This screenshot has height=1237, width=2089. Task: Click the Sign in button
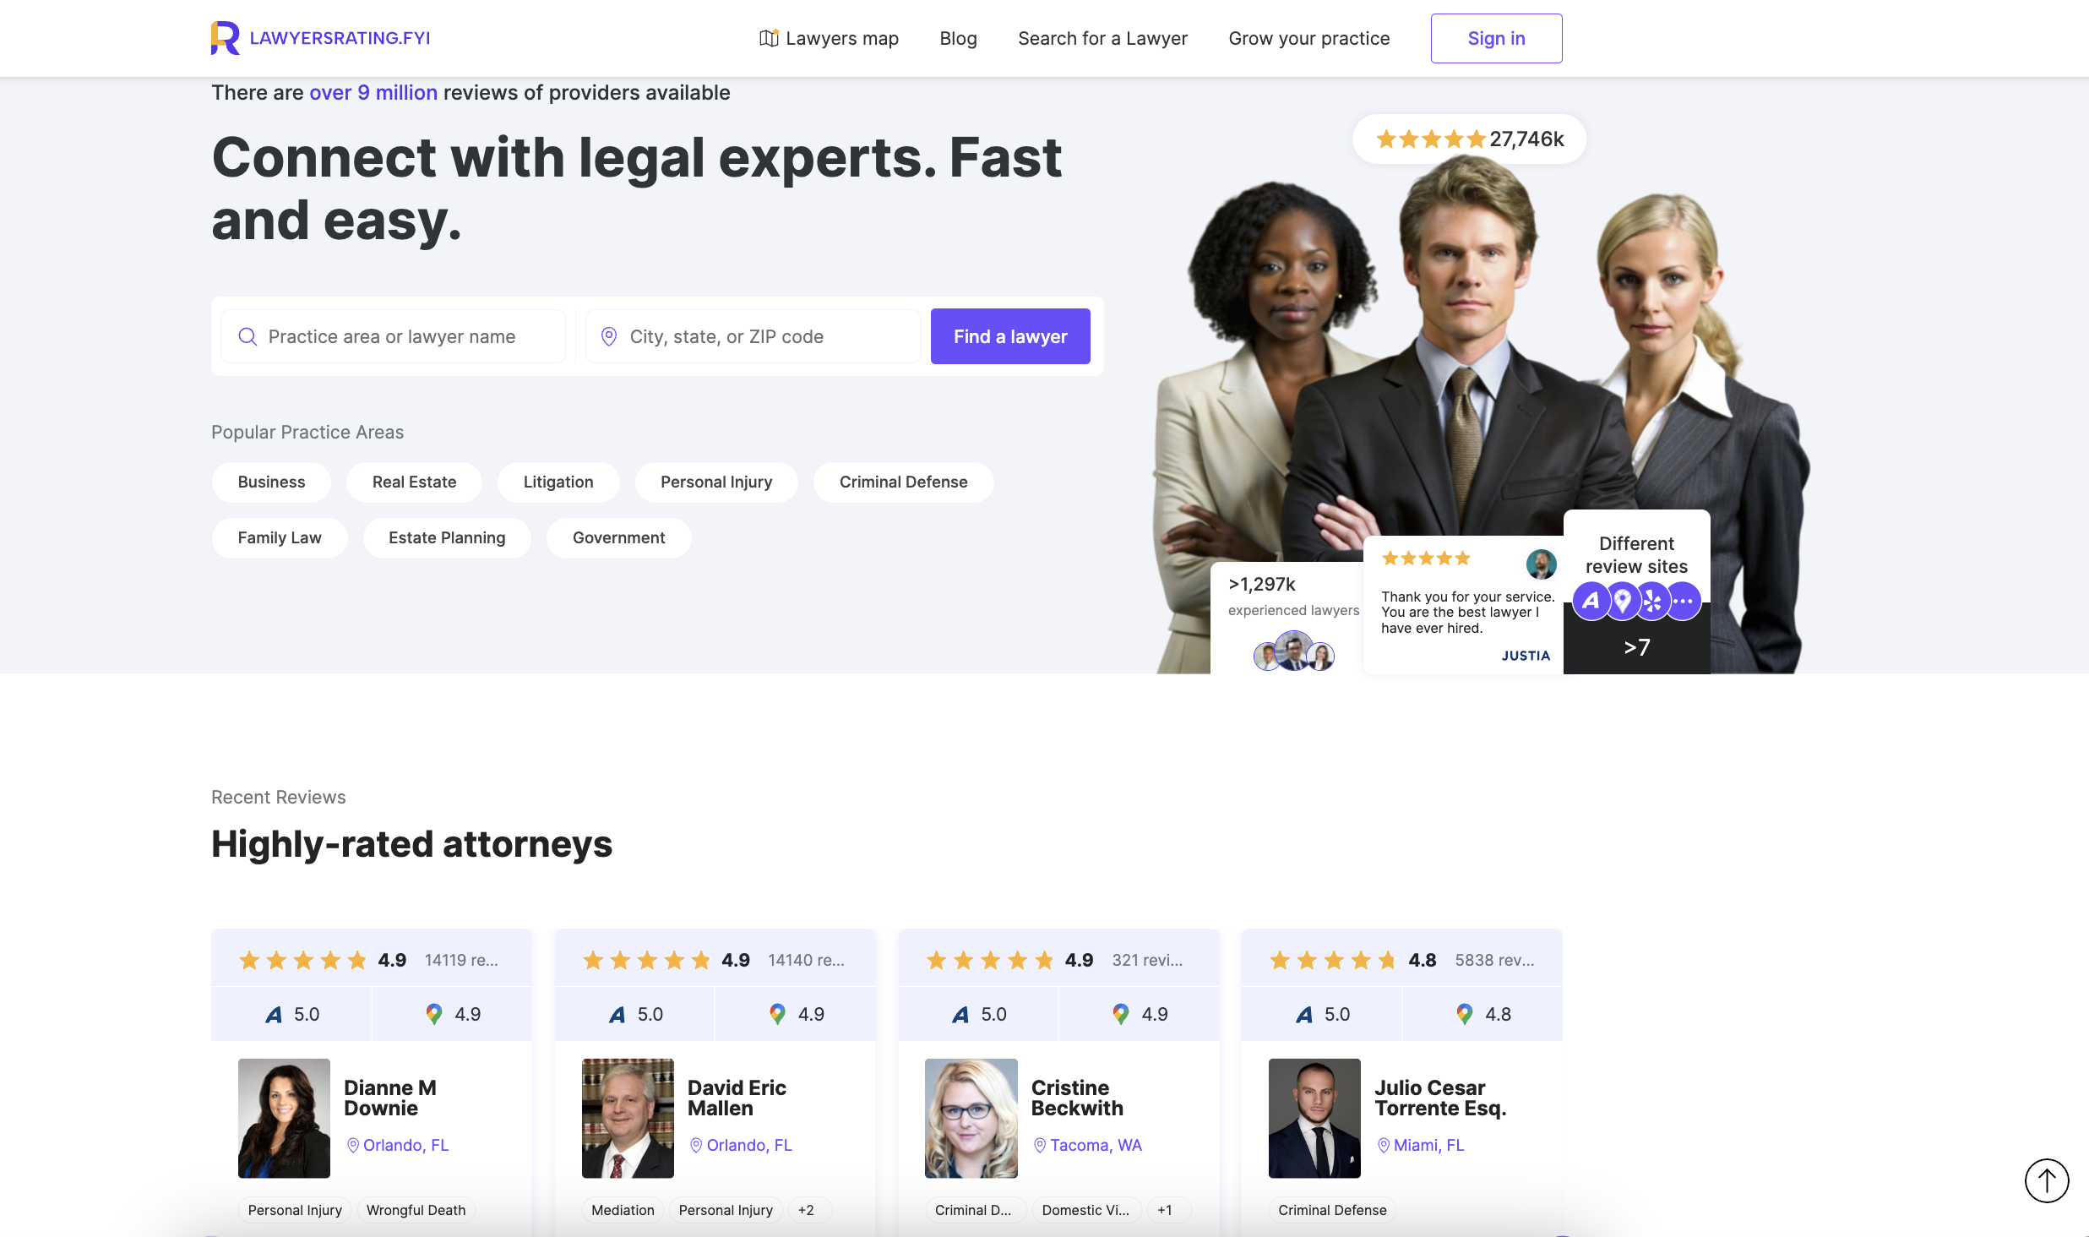[x=1496, y=38]
